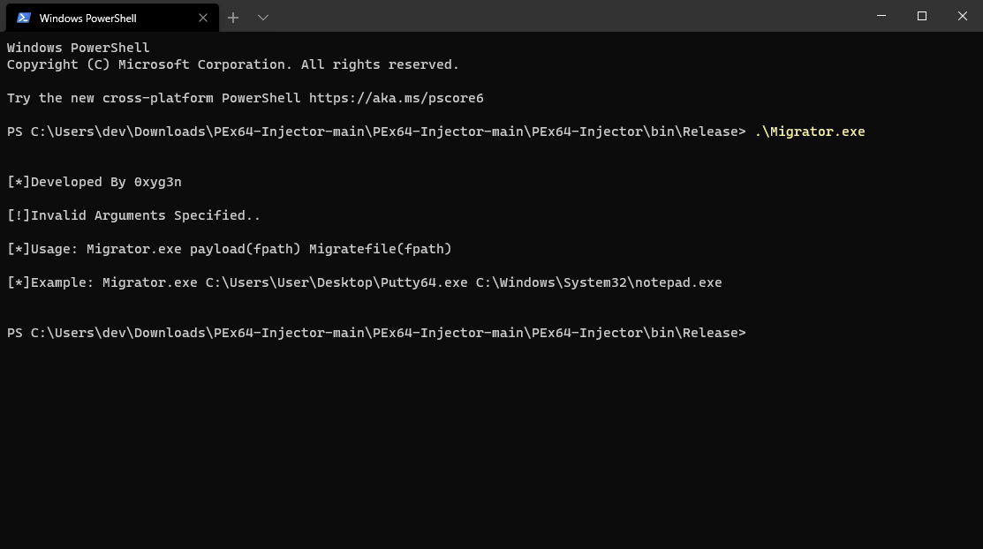Minimize the terminal window
The width and height of the screenshot is (983, 549).
(881, 16)
